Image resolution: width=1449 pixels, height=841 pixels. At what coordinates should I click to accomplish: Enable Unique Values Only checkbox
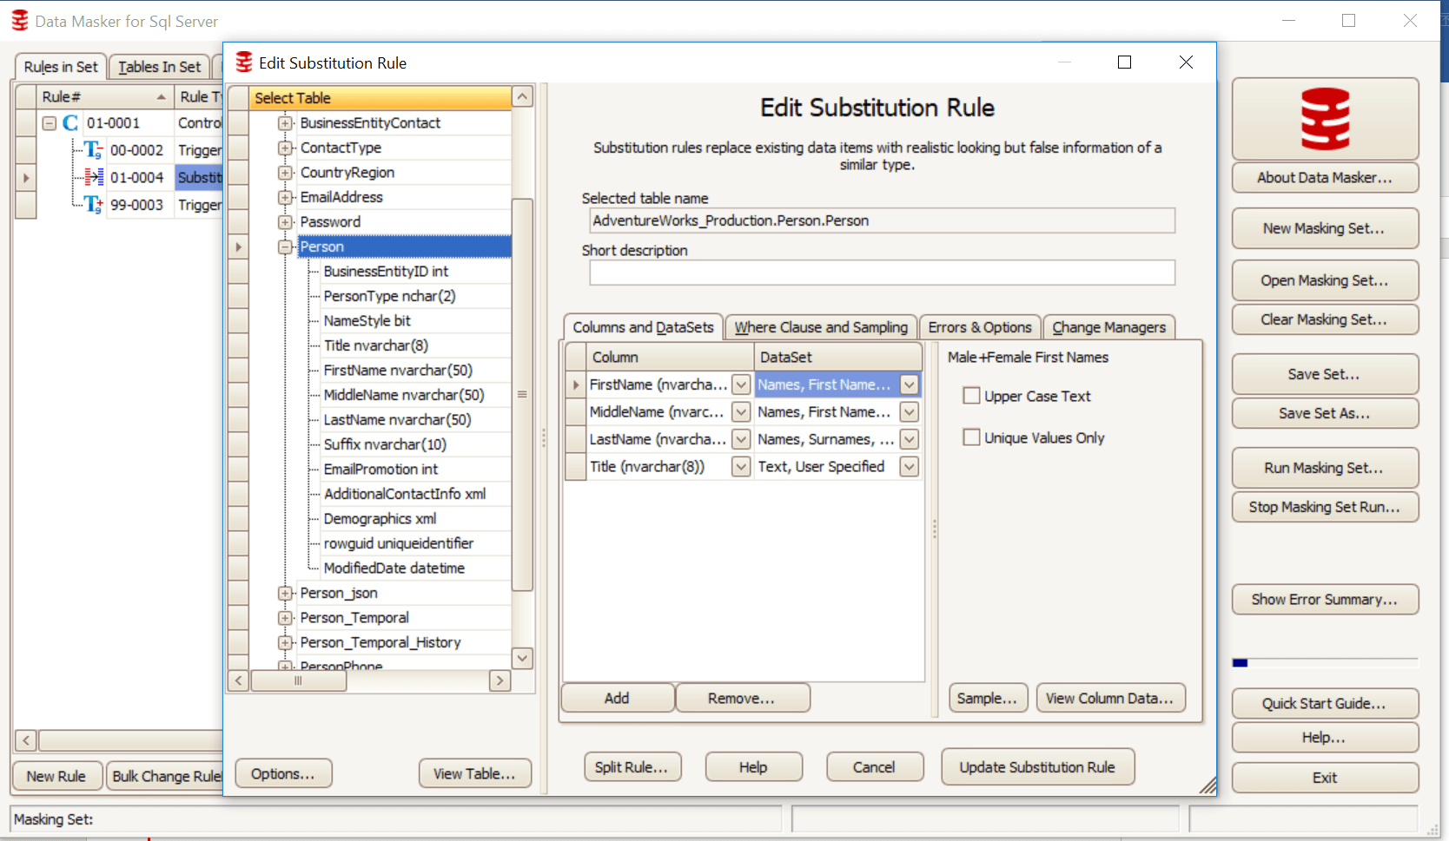coord(972,437)
